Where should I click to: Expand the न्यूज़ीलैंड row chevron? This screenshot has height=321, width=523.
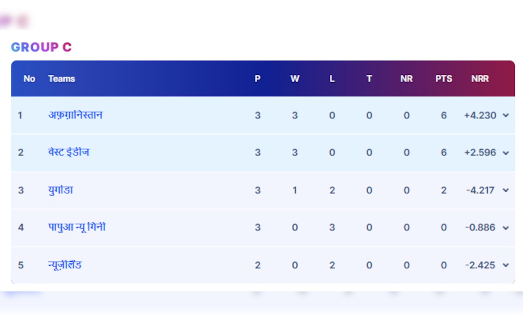coord(506,265)
